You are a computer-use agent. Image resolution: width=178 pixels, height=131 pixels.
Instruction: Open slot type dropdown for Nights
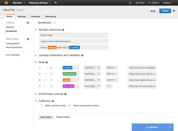(x=92, y=80)
